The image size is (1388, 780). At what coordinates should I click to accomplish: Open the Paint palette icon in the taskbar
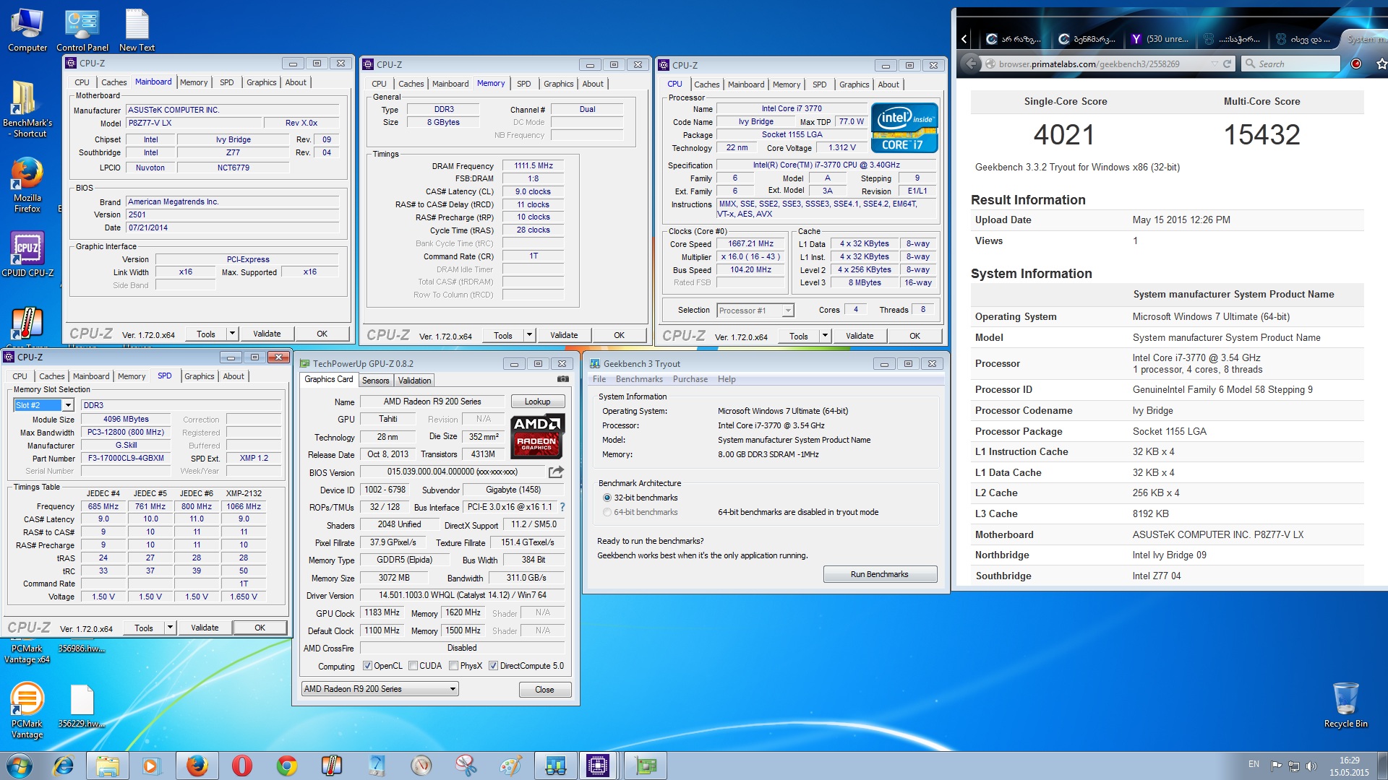[x=510, y=766]
